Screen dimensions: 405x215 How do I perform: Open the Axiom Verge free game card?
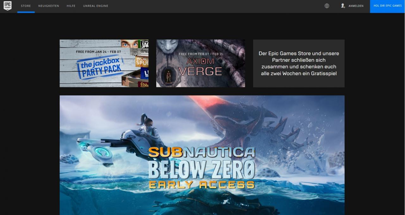click(201, 63)
